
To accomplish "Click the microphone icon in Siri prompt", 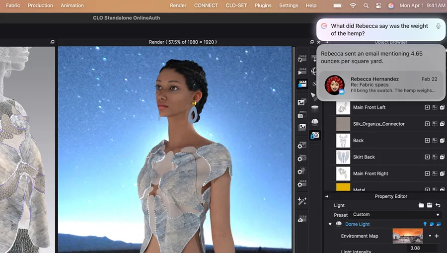I will (x=438, y=26).
